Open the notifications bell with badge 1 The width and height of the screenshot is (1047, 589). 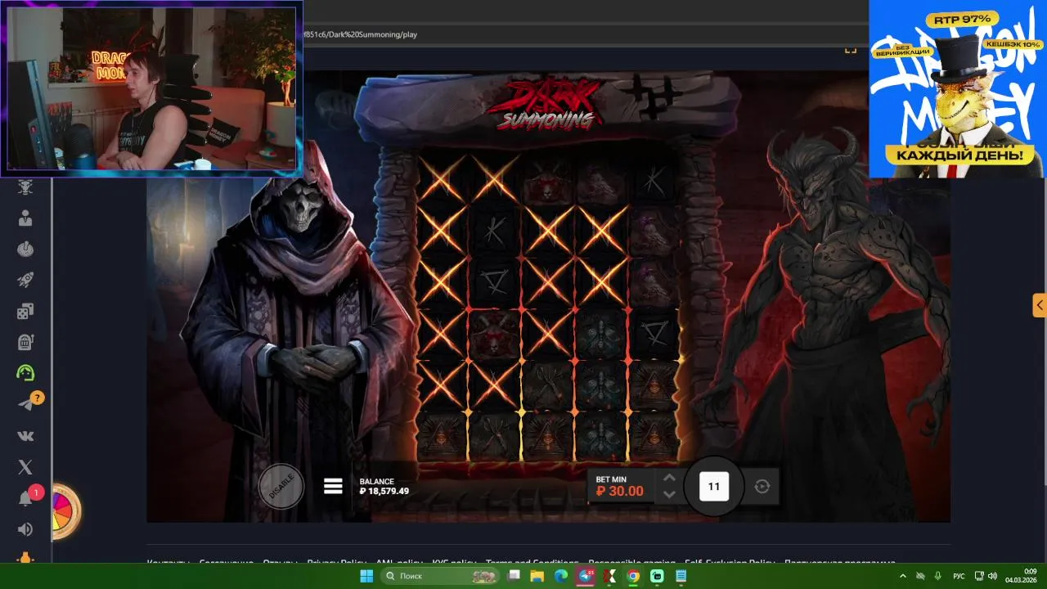27,497
